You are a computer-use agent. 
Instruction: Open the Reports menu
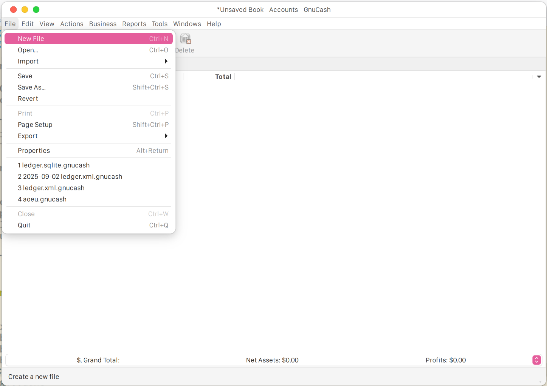(134, 23)
